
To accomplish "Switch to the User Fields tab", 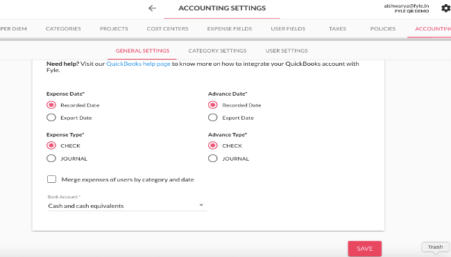I will coord(288,28).
